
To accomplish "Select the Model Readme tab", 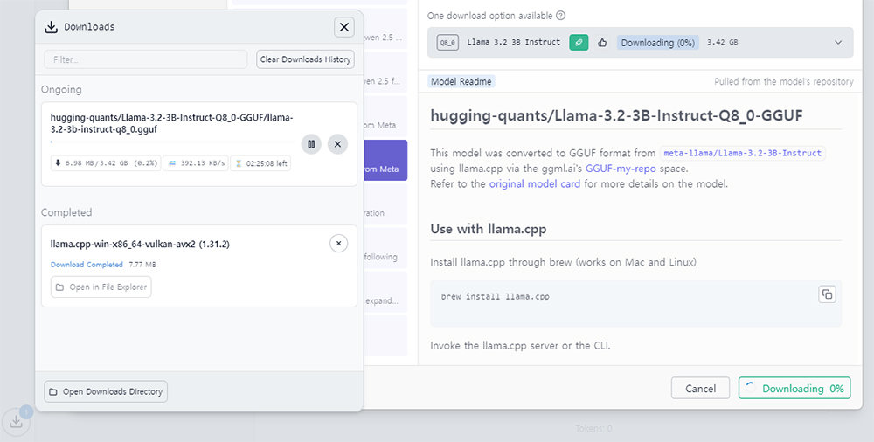I will click(x=461, y=81).
